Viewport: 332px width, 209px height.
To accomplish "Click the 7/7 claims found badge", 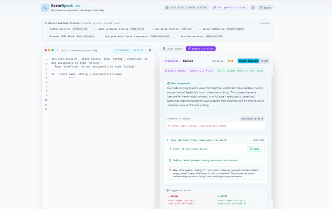I will (241, 71).
